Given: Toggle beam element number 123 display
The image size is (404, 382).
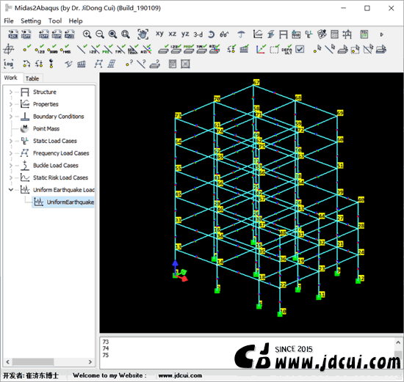Looking at the screenshot, I should tap(95, 49).
